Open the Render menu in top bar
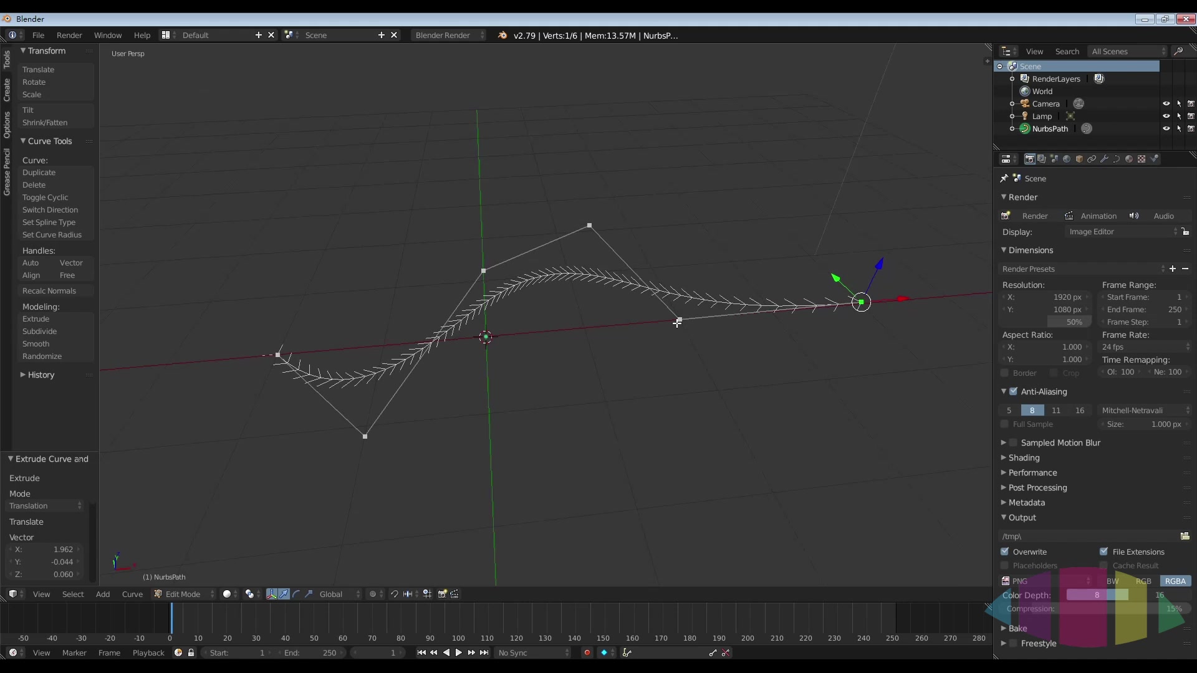 click(69, 35)
